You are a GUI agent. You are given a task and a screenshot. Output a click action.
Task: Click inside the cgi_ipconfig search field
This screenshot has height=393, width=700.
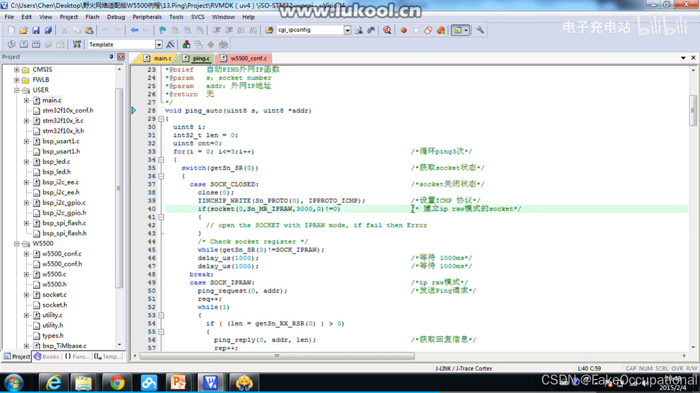point(310,30)
